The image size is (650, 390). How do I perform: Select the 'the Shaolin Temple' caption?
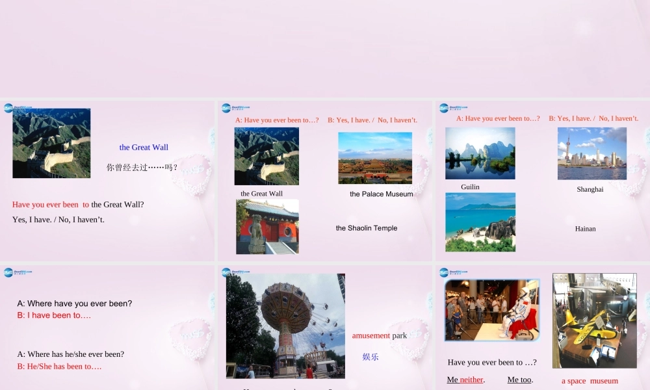coord(367,228)
